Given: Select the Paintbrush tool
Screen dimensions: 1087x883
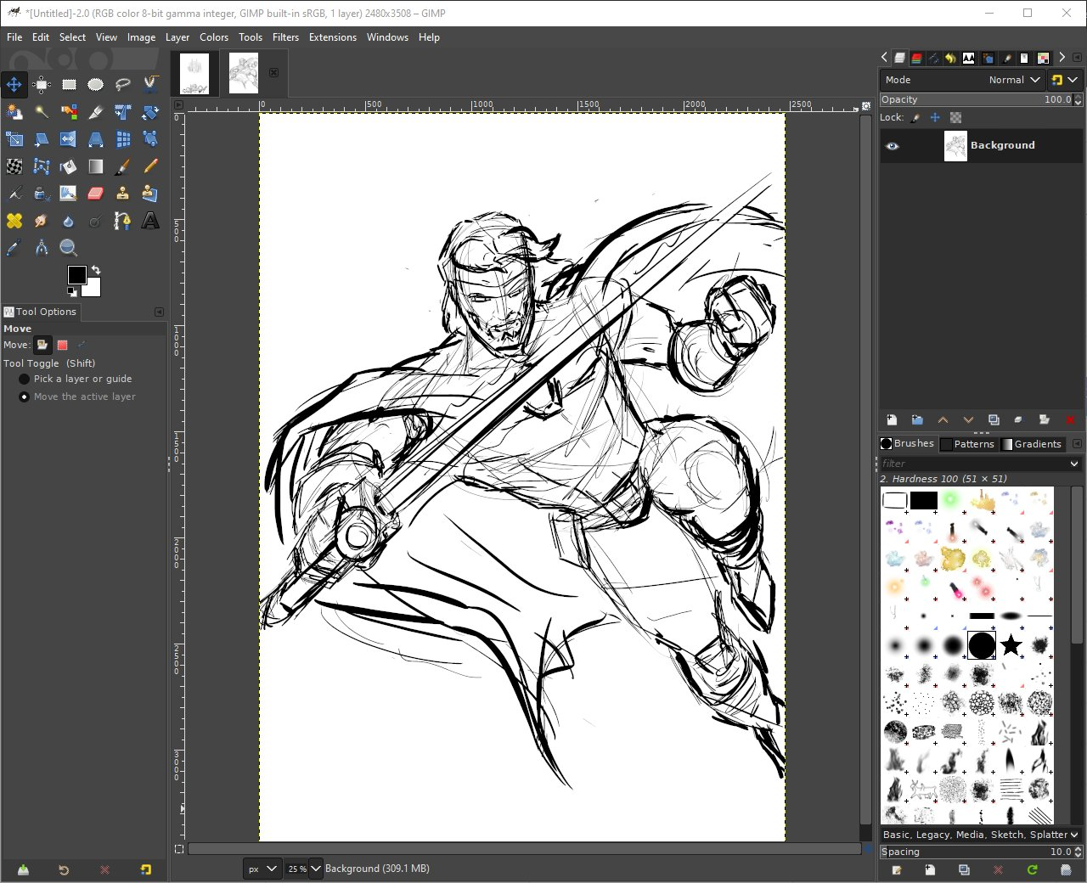Looking at the screenshot, I should [x=123, y=166].
